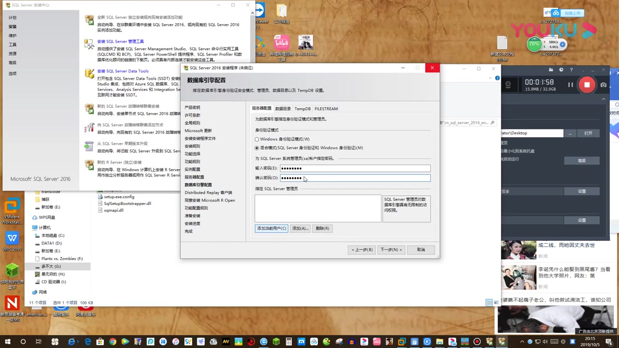Open the Windows Start menu
The width and height of the screenshot is (619, 348).
[x=8, y=342]
